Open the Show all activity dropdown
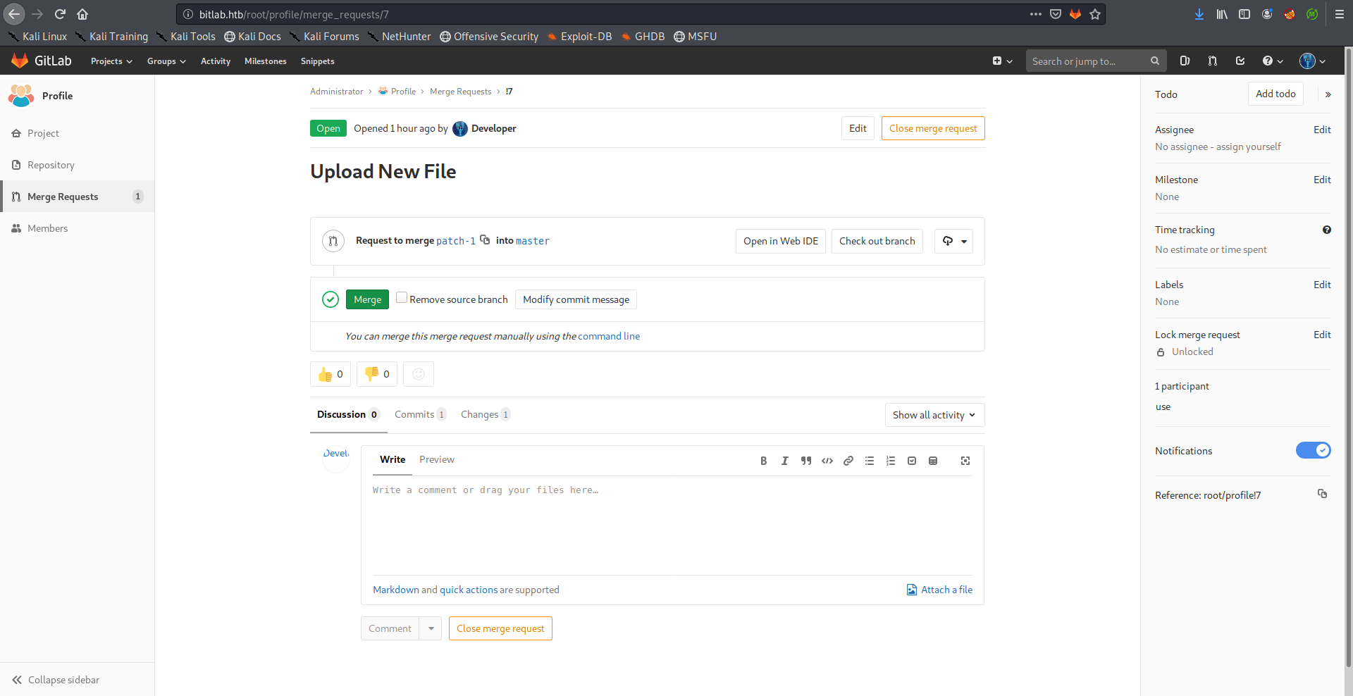 (934, 415)
